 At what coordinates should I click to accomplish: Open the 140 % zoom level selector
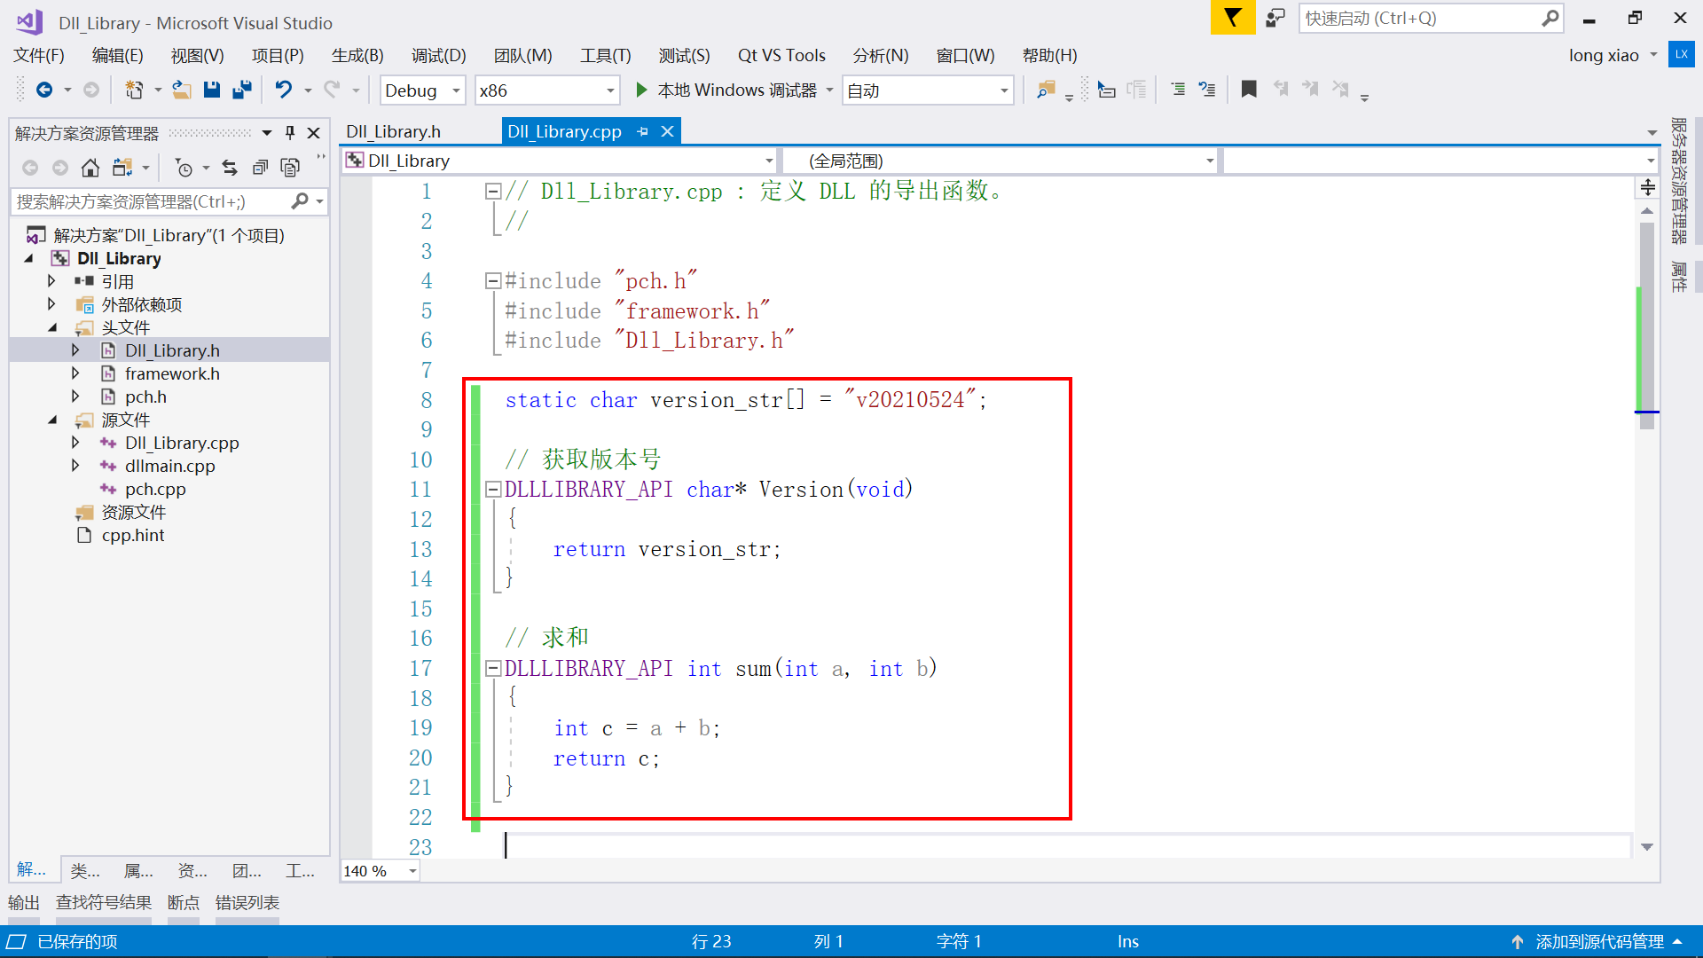pyautogui.click(x=412, y=871)
